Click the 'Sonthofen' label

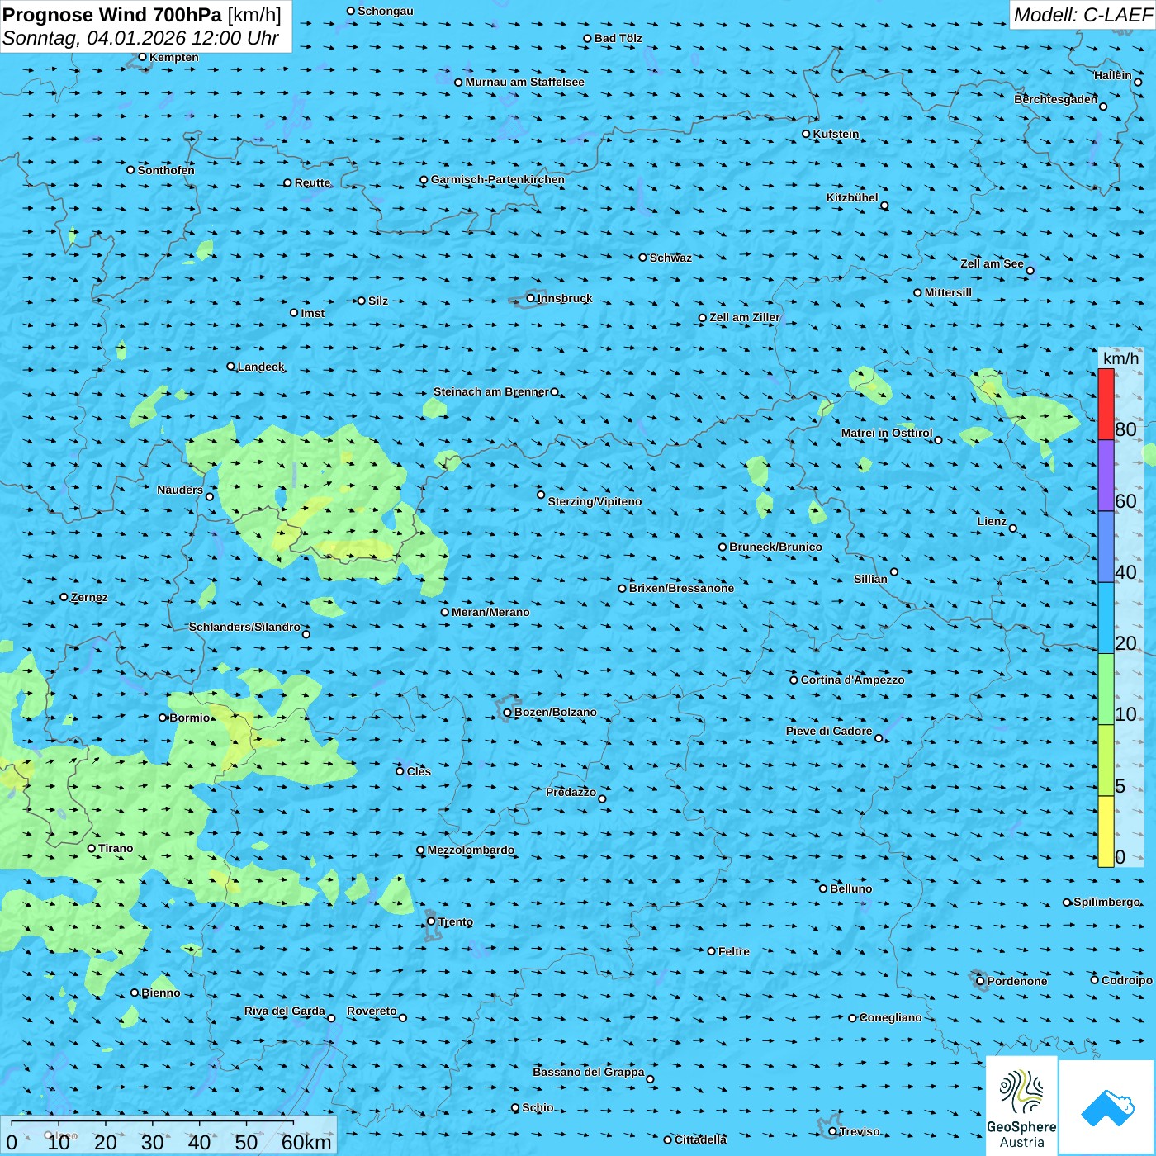(x=166, y=170)
